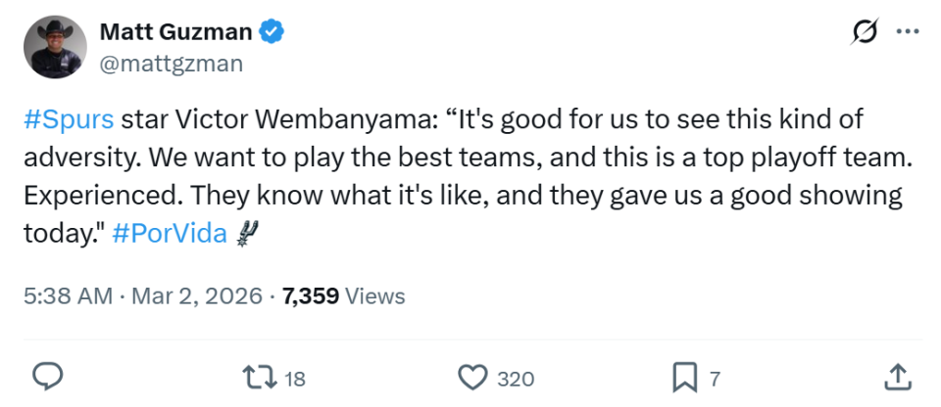Screen dimensions: 941x407
Task: Open the #PorVida hashtag
Action: (169, 235)
